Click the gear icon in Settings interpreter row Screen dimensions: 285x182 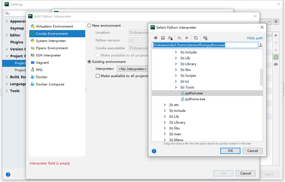click(276, 21)
